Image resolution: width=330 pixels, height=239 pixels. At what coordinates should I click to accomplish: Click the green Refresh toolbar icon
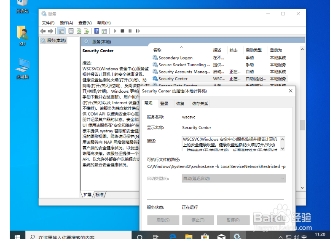pos(79,31)
